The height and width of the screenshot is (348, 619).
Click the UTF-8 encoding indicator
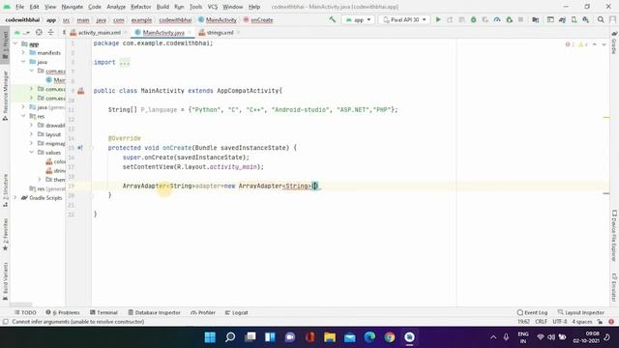(559, 322)
